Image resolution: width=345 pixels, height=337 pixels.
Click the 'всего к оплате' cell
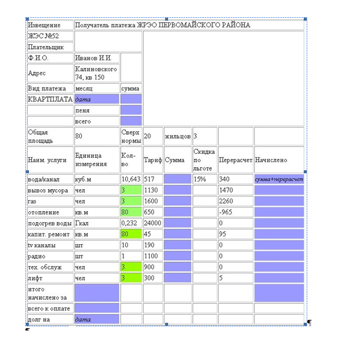pos(50,309)
